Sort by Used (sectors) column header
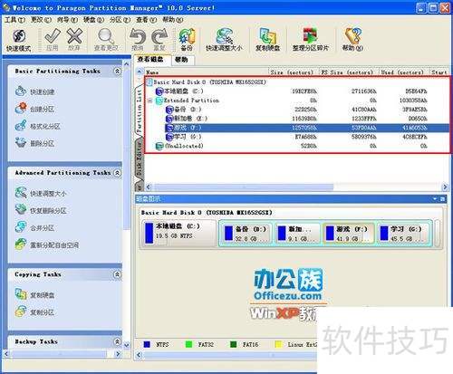 coord(403,72)
